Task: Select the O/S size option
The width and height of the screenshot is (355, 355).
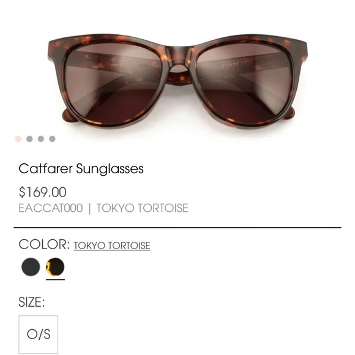Action: (x=39, y=334)
